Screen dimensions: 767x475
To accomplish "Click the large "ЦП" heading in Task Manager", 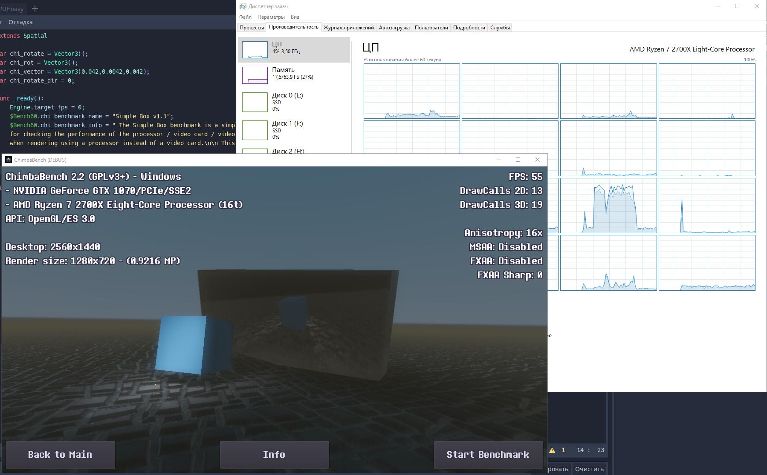I will pos(370,48).
